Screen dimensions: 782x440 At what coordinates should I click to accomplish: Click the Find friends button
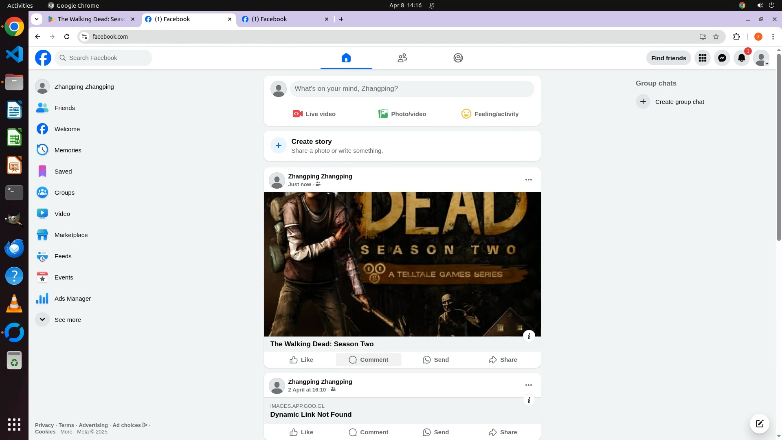pyautogui.click(x=668, y=58)
